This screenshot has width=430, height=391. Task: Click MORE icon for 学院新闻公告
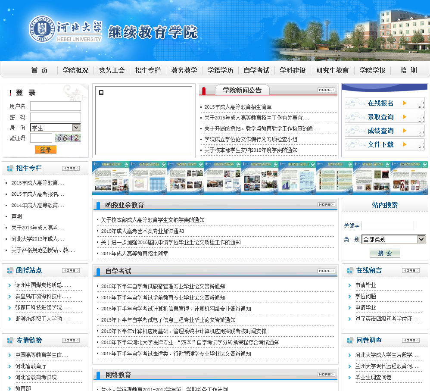(x=326, y=90)
